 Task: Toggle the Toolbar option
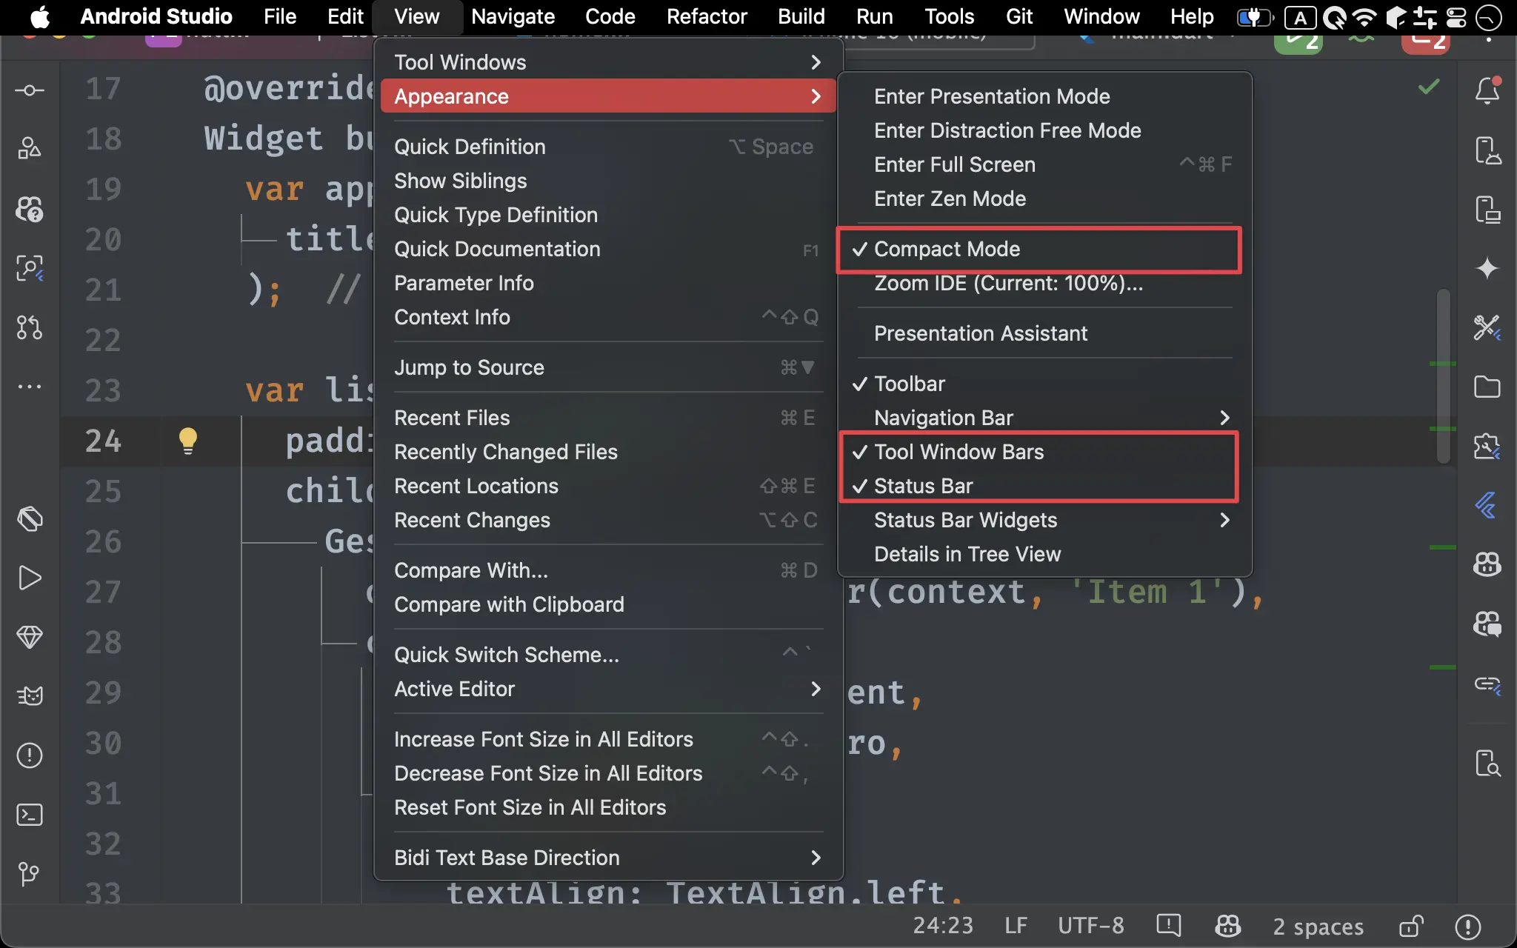[1044, 384]
